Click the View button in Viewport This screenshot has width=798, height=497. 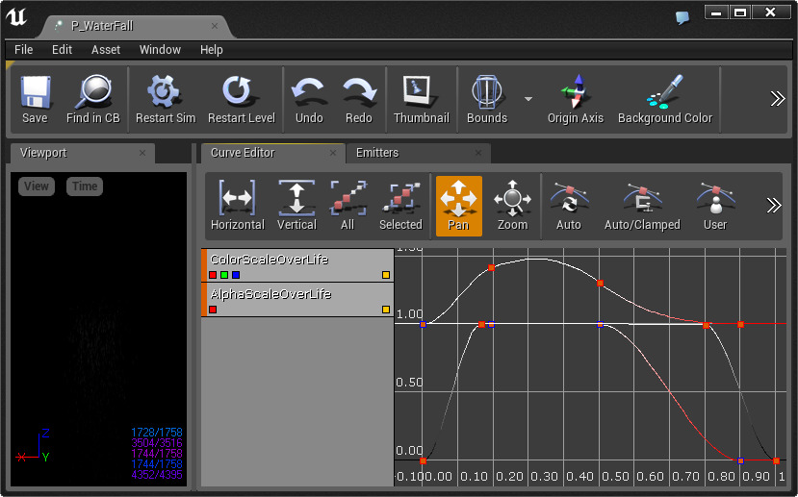point(37,186)
